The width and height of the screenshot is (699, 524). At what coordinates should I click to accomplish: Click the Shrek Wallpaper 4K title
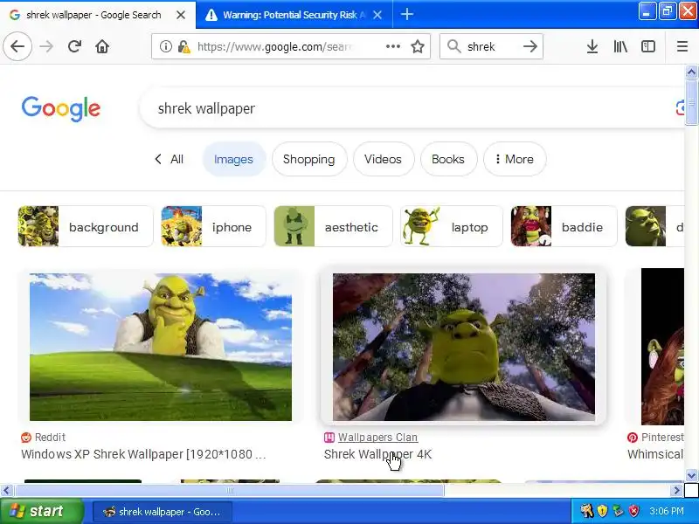377,454
